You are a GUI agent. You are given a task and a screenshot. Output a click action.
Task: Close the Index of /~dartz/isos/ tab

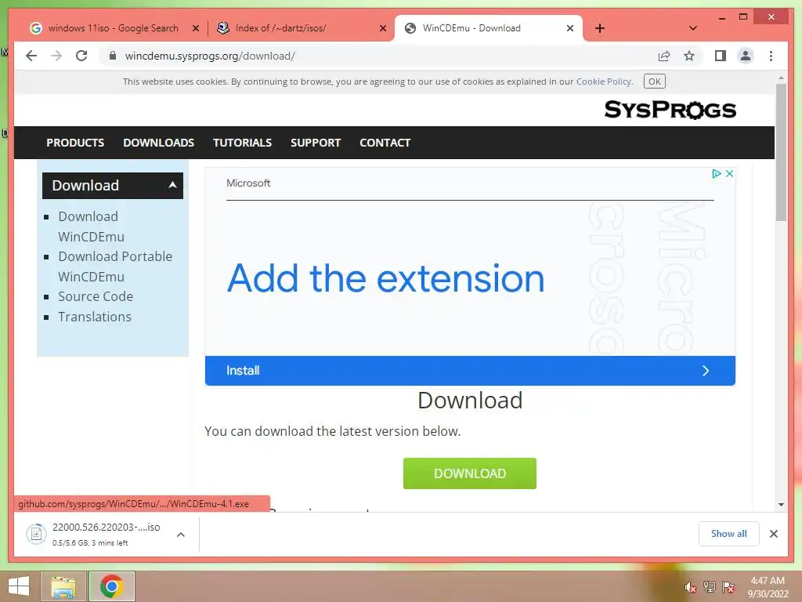[x=382, y=29]
